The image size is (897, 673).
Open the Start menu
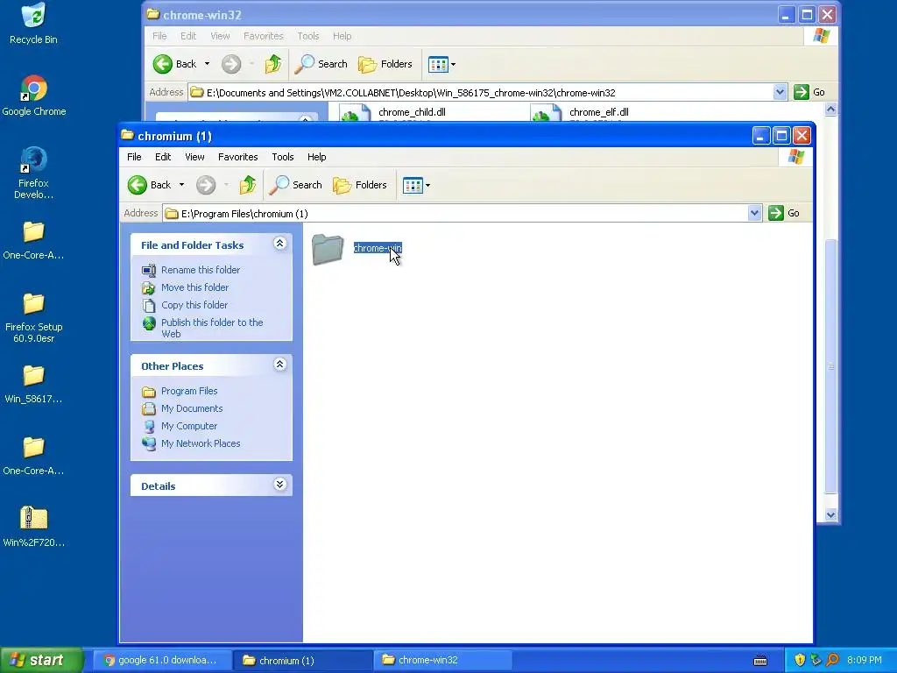tap(41, 660)
